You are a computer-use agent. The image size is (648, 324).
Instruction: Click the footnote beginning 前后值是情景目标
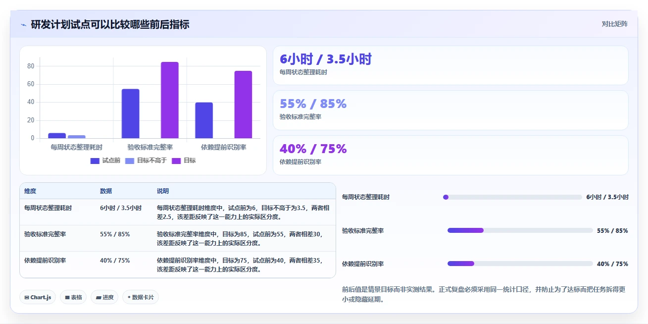(484, 294)
